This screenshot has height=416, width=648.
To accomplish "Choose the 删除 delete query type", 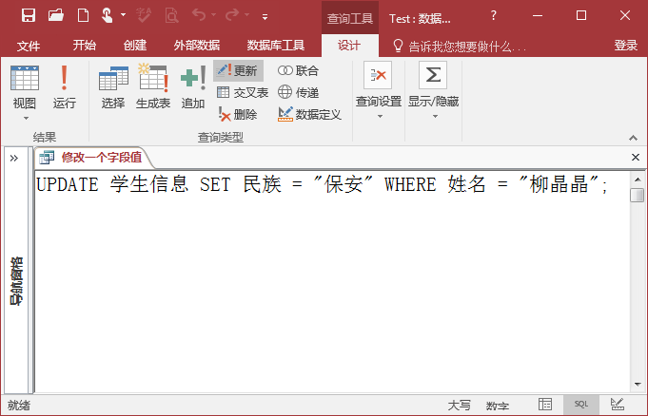I will pos(237,114).
